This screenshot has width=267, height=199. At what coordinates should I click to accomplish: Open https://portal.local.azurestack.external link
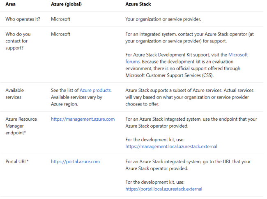pos(164,189)
